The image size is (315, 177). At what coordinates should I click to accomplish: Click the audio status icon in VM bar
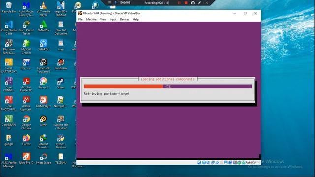208,162
